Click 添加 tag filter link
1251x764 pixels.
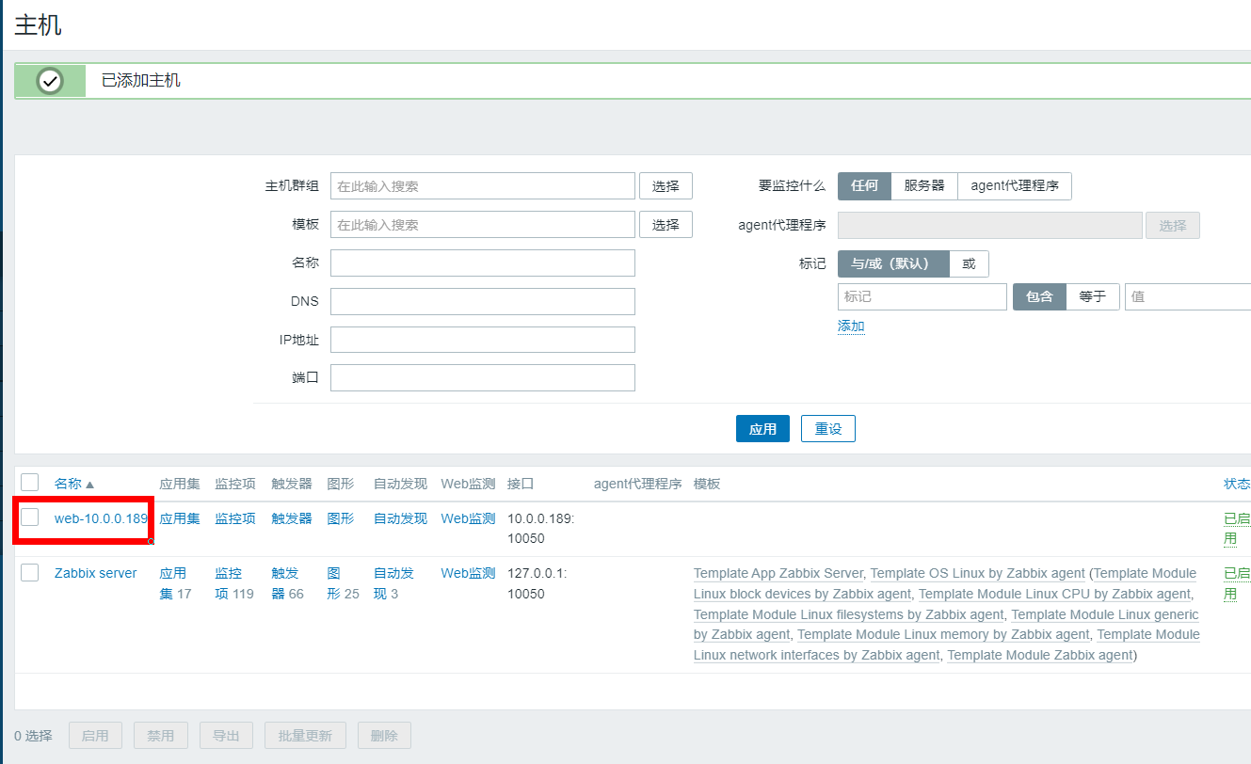click(851, 326)
